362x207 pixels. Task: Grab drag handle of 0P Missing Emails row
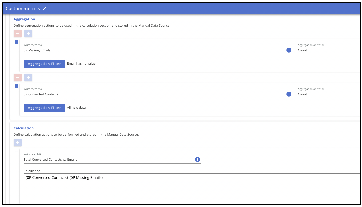coord(17,42)
